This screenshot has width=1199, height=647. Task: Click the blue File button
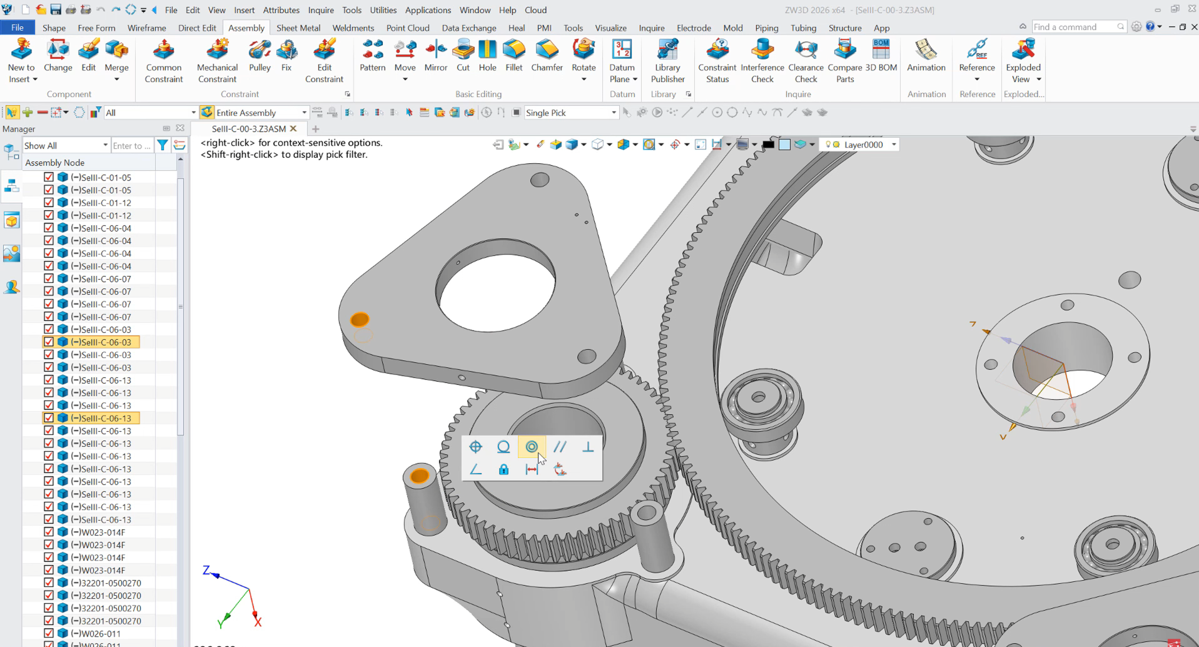(18, 28)
